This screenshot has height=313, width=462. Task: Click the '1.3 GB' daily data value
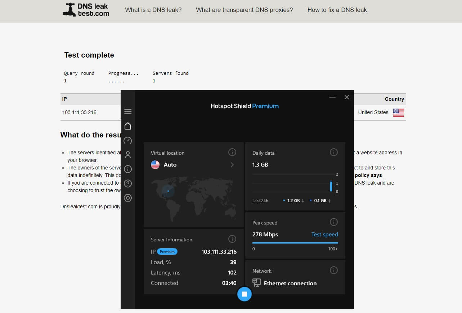tap(260, 165)
